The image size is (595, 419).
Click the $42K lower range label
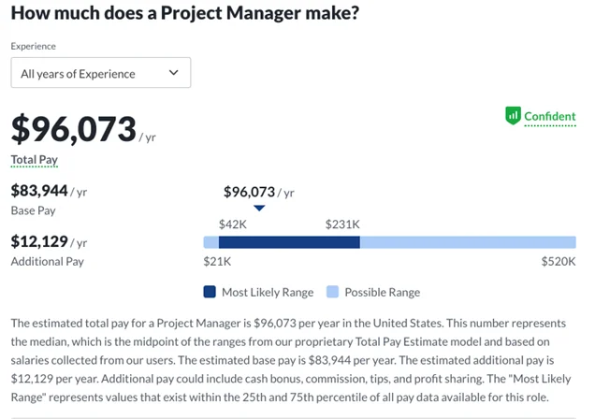[x=232, y=224]
